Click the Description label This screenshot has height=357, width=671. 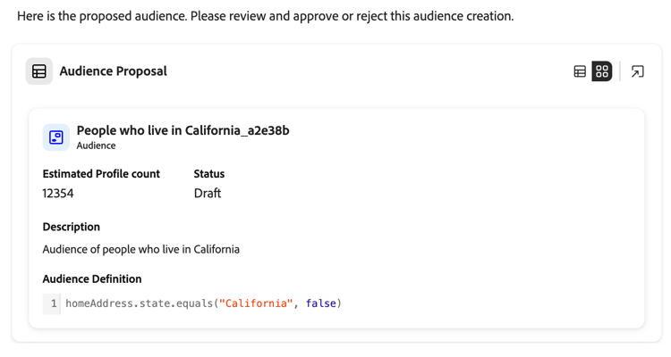(71, 227)
